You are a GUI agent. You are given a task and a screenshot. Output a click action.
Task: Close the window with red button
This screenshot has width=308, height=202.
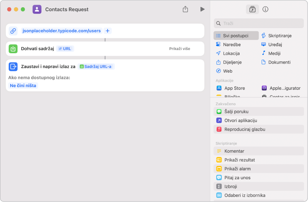(9, 9)
